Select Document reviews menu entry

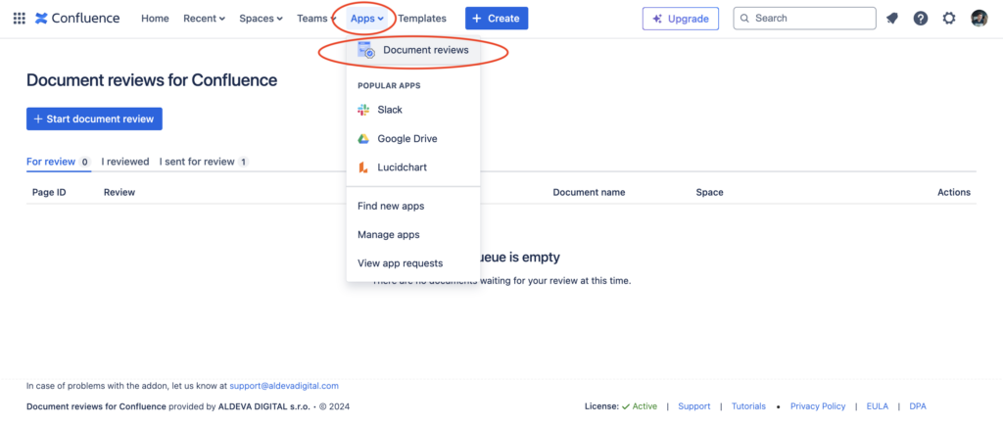click(x=413, y=50)
